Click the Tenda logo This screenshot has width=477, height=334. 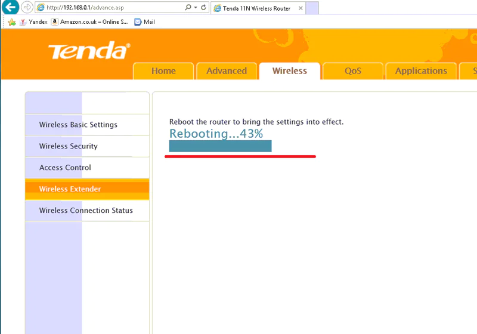point(89,51)
